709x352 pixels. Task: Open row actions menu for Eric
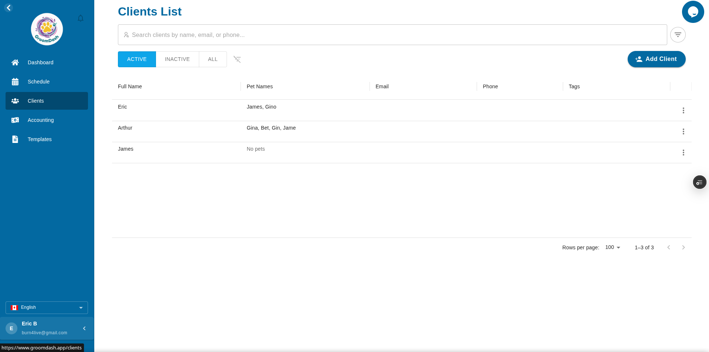[x=683, y=110]
